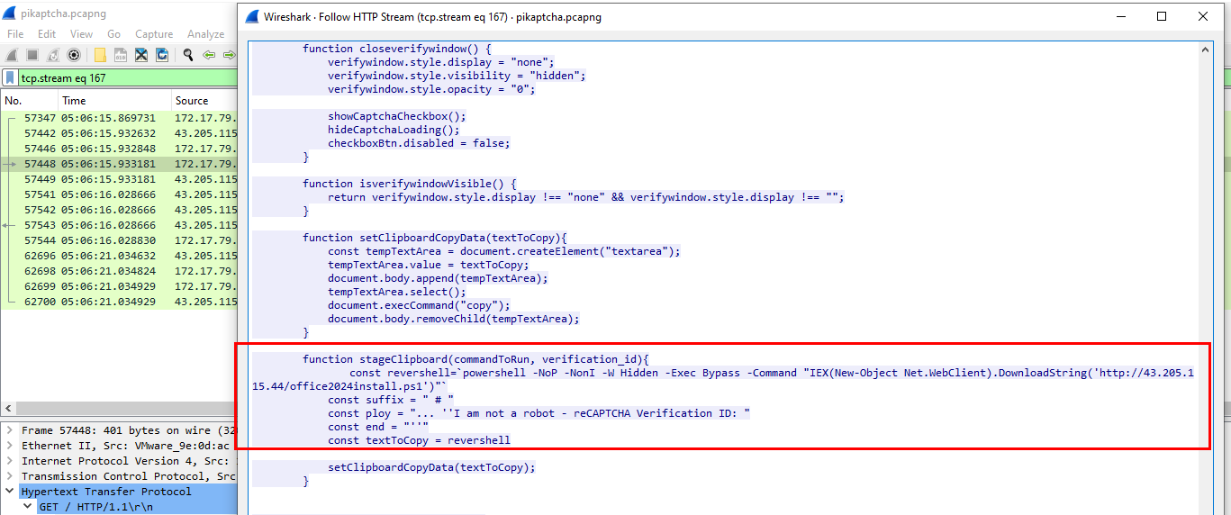Collapse the Hypertext Transfer Protocol node
This screenshot has width=1231, height=515.
click(10, 492)
